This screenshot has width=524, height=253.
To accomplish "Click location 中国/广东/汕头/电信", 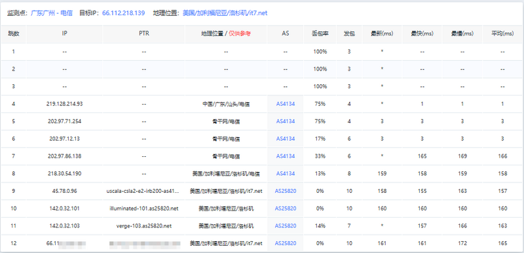I will (226, 104).
